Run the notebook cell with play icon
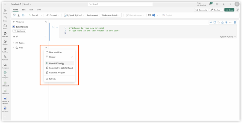 (52, 27)
